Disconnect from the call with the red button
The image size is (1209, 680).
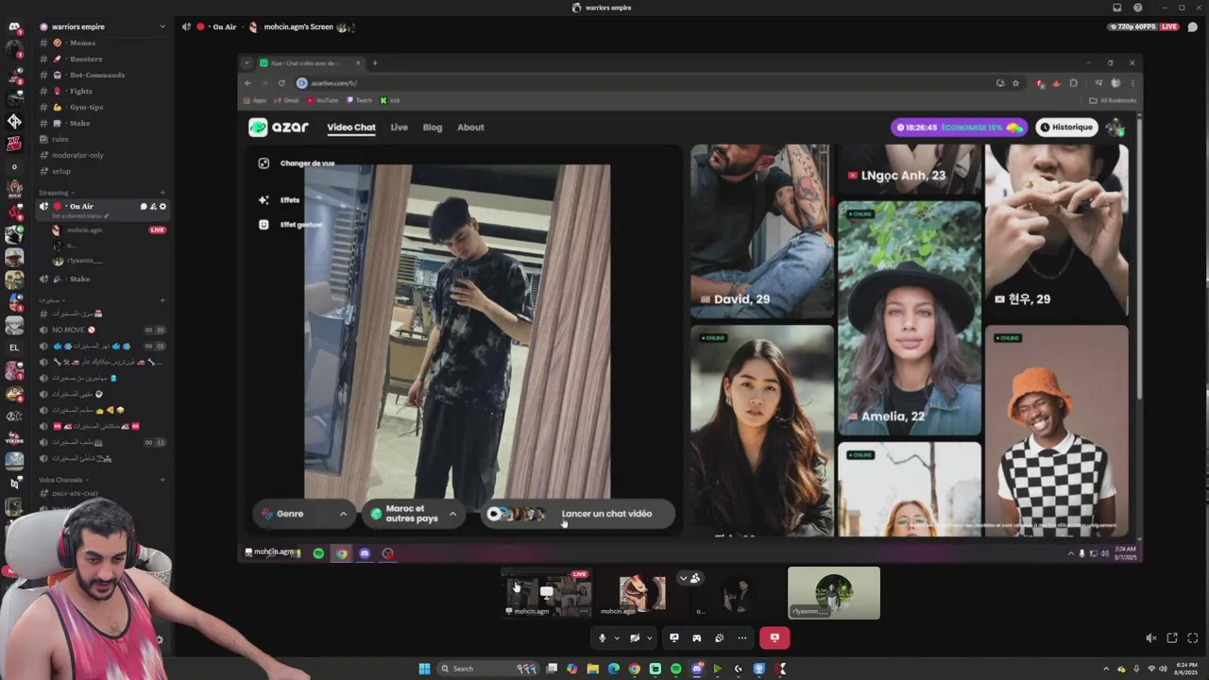[775, 637]
